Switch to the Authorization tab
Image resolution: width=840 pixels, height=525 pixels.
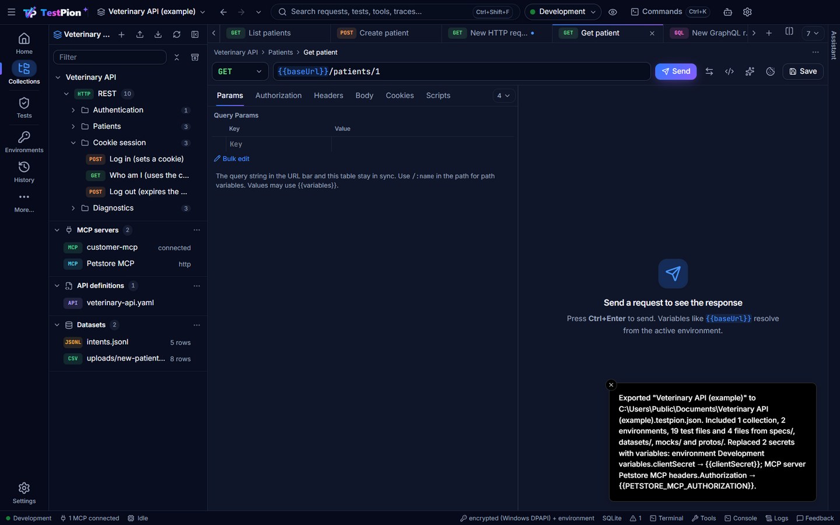(x=278, y=96)
